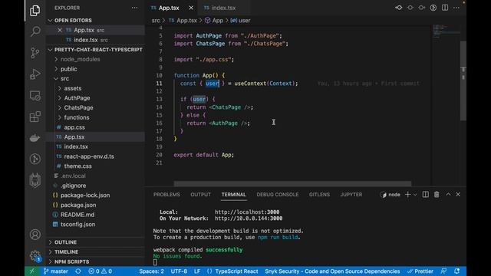Image resolution: width=491 pixels, height=276 pixels.
Task: Open the Extensions view
Action: pyautogui.click(x=35, y=117)
